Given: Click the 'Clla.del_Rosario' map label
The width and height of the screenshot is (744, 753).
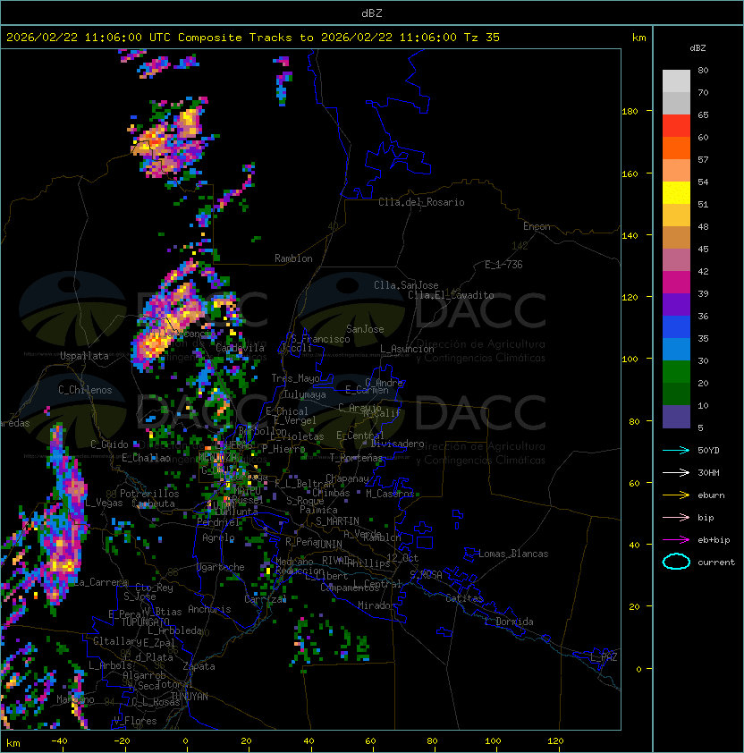Looking at the screenshot, I should (x=421, y=202).
